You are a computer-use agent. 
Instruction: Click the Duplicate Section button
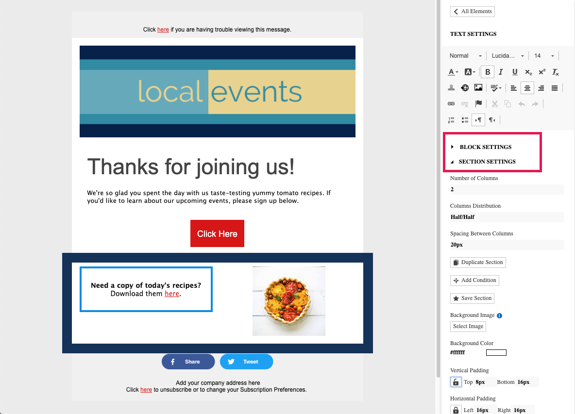coord(478,262)
